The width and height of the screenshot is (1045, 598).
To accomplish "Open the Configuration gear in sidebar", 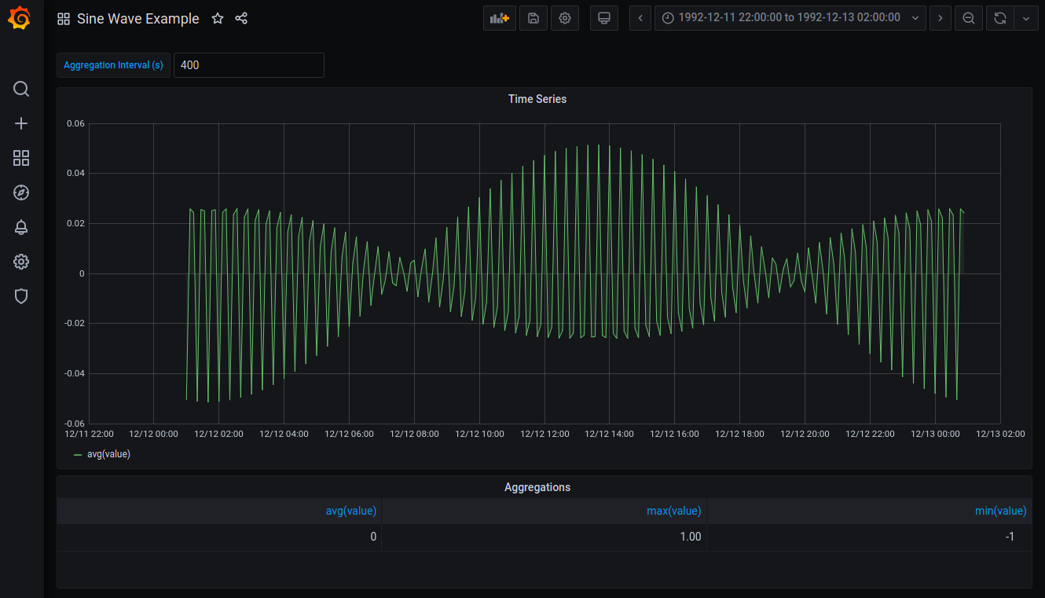I will click(21, 262).
